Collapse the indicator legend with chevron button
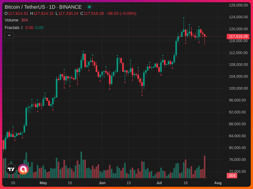Image resolution: width=253 pixels, height=189 pixels. (9, 35)
